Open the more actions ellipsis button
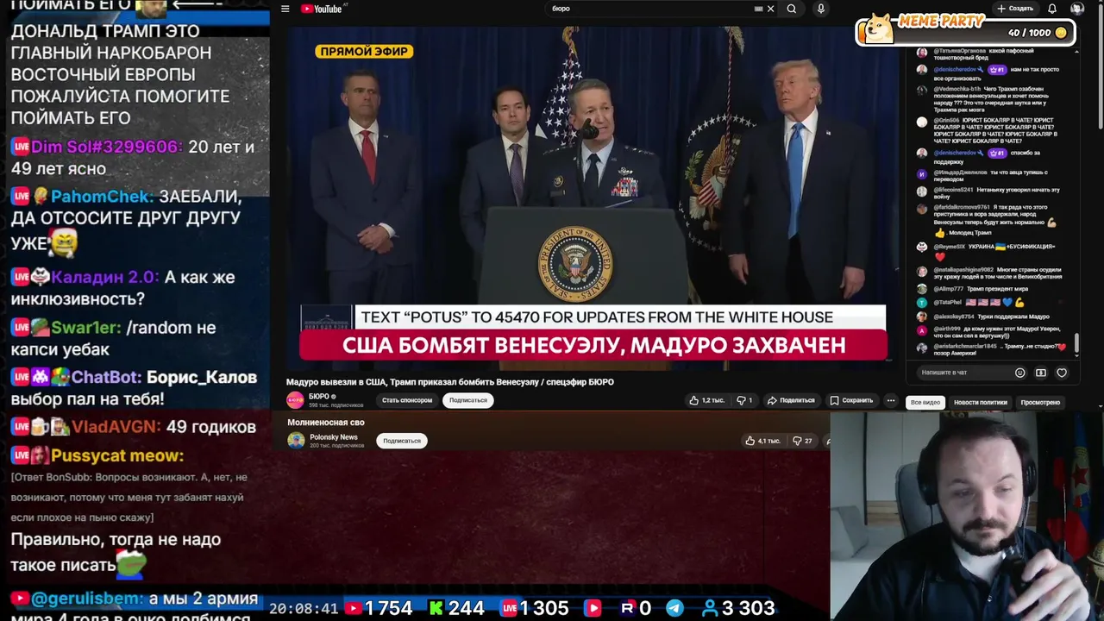 tap(892, 400)
